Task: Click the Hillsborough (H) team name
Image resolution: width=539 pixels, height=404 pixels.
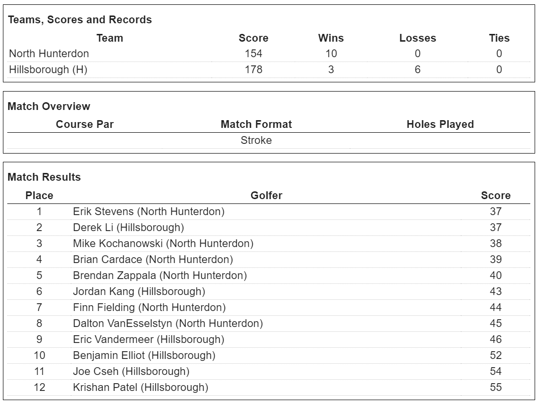Action: click(x=48, y=69)
